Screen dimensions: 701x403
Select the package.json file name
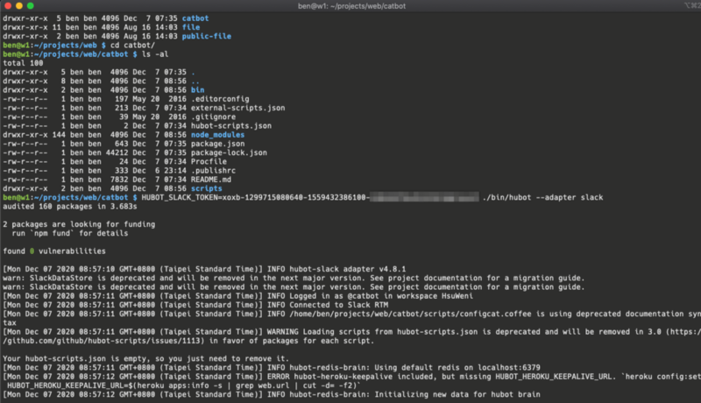tap(217, 144)
